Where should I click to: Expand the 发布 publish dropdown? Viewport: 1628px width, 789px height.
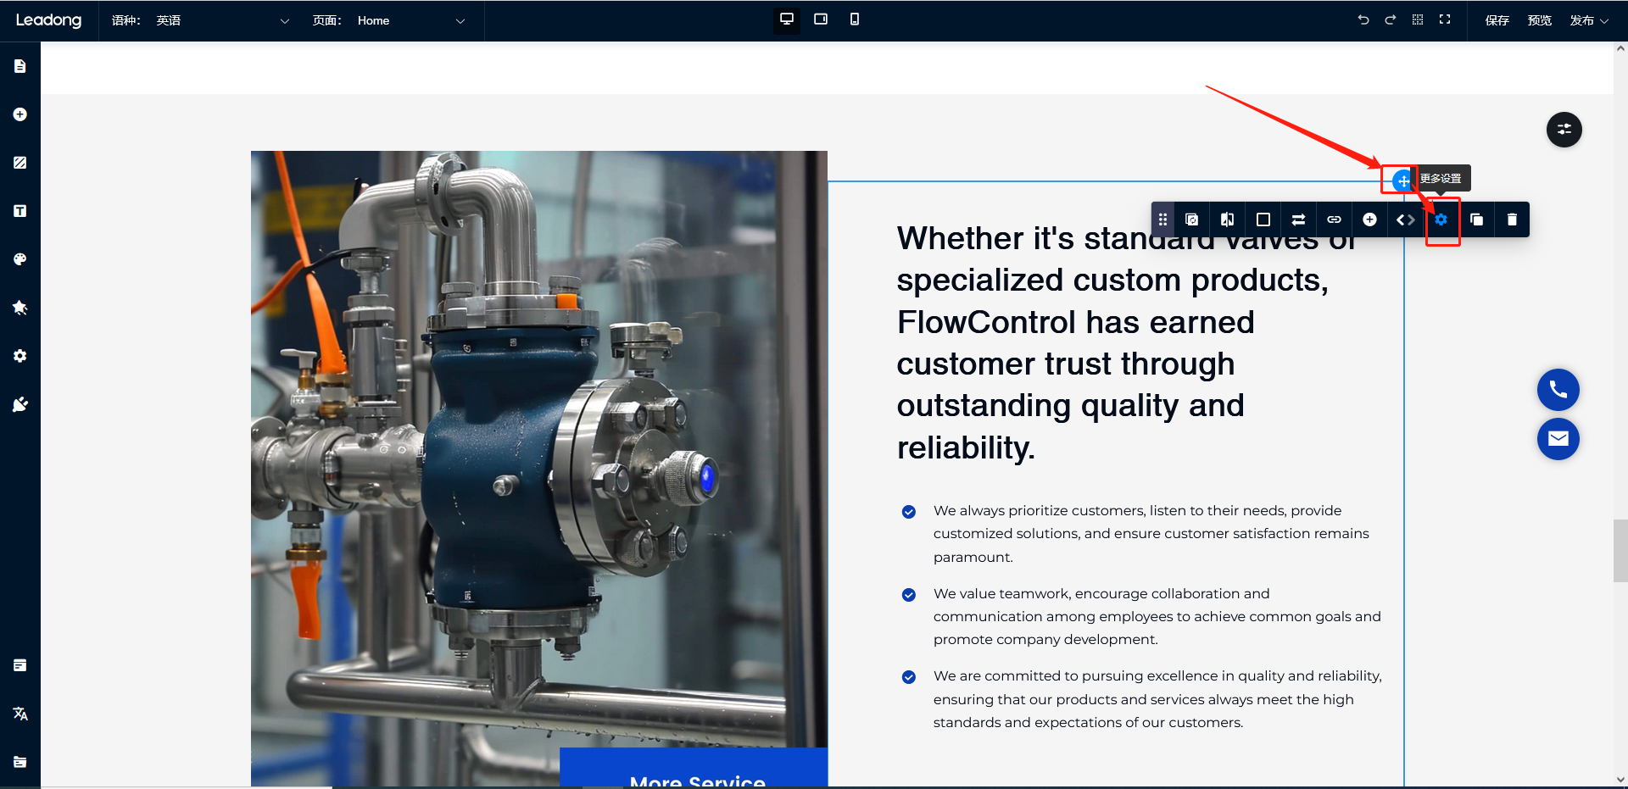coord(1588,20)
